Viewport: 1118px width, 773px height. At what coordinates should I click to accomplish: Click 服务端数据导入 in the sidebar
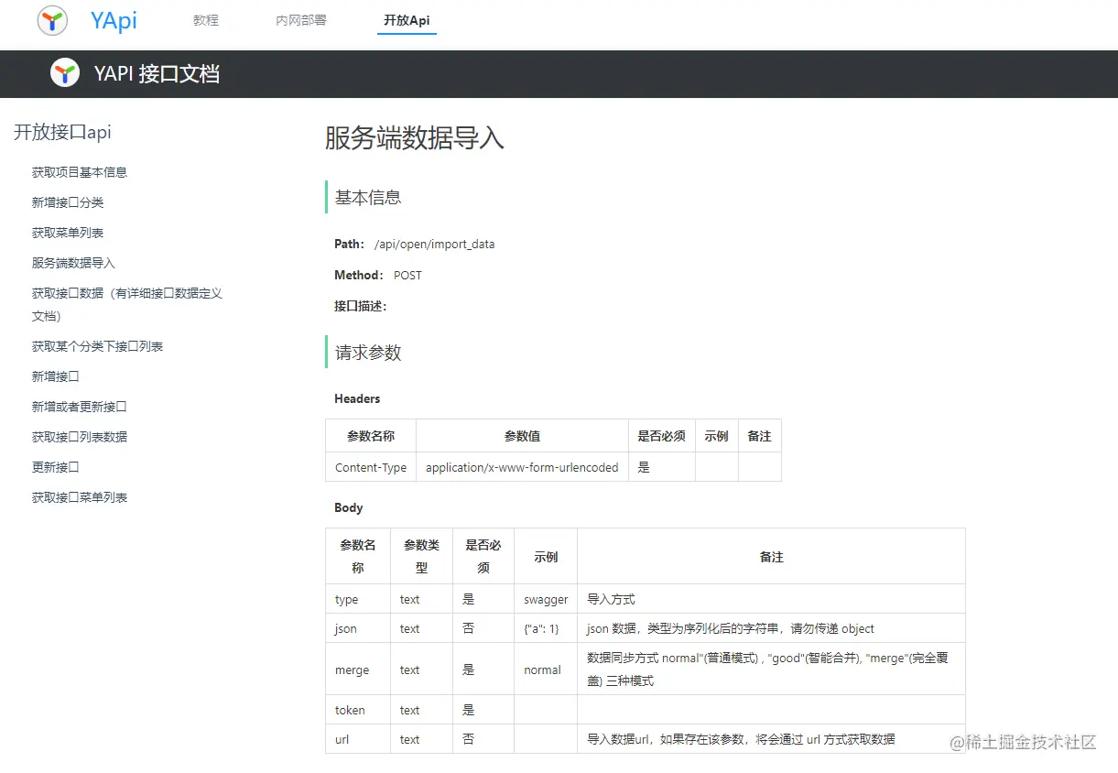click(x=71, y=263)
